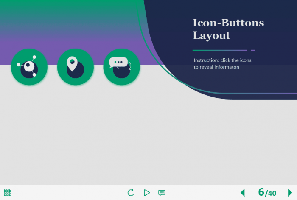This screenshot has height=200, width=297.
Task: Open the slide grid menu
Action: click(x=8, y=192)
